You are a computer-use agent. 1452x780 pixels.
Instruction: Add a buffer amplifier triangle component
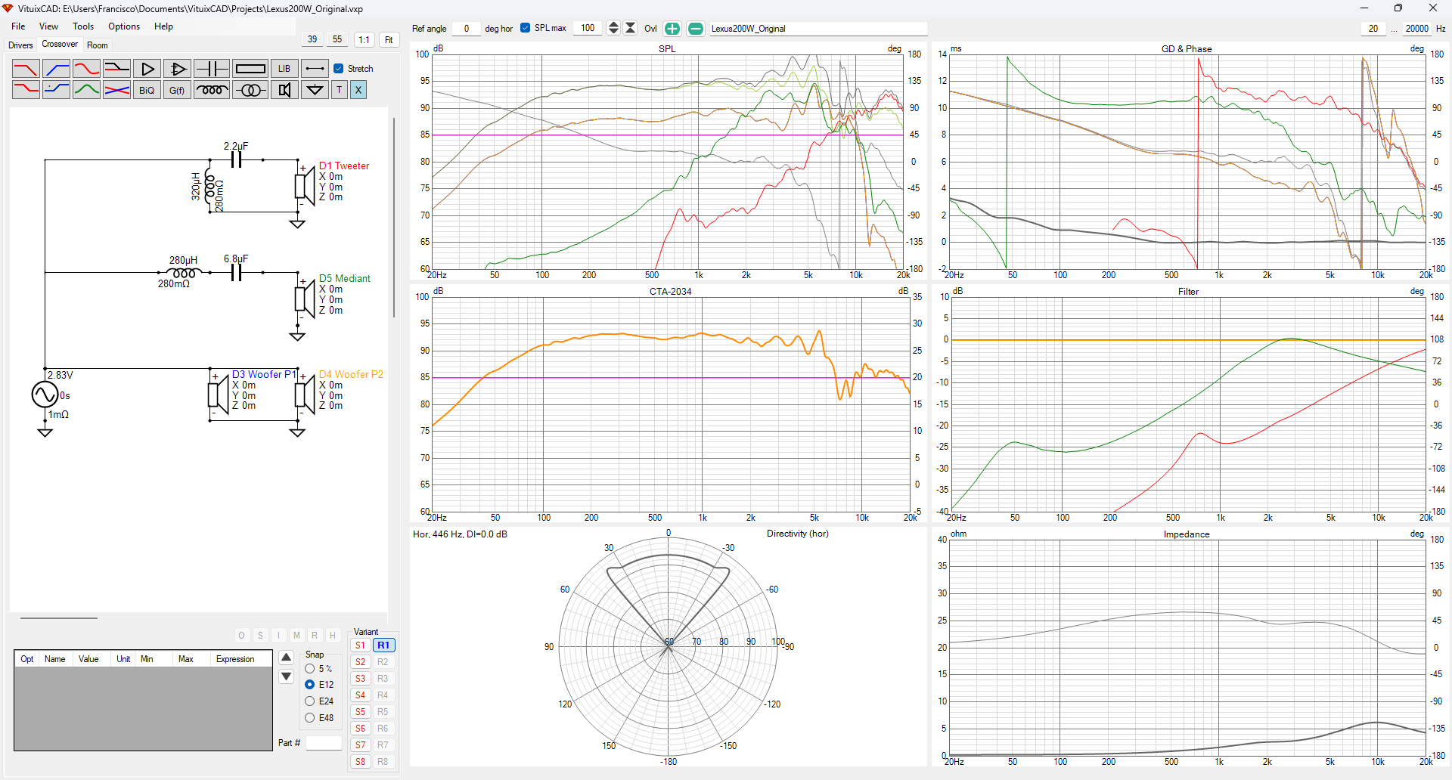[x=147, y=69]
